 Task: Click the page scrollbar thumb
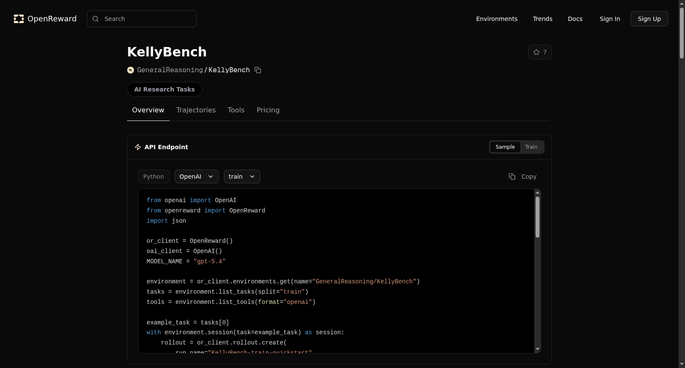pos(682,32)
